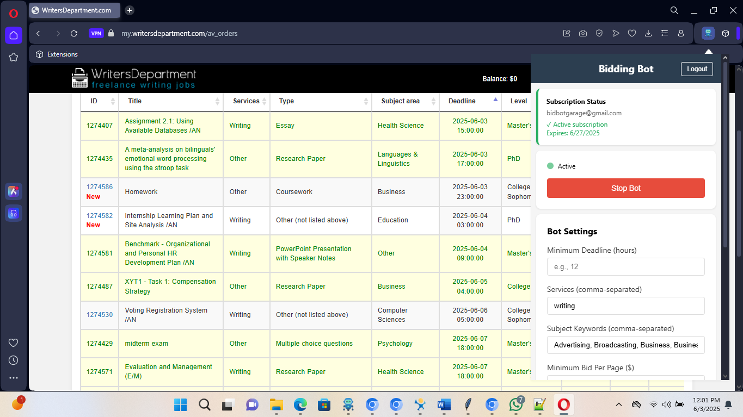
Task: Open Microsoft Word from taskbar
Action: [x=444, y=404]
